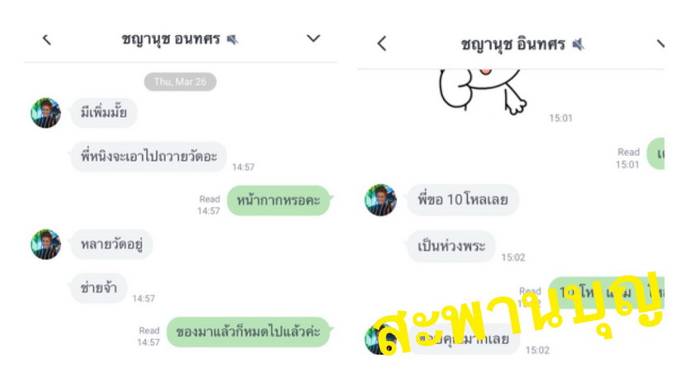This screenshot has height=383, width=680.
Task: Go back using right chat's back arrow
Action: tap(381, 44)
